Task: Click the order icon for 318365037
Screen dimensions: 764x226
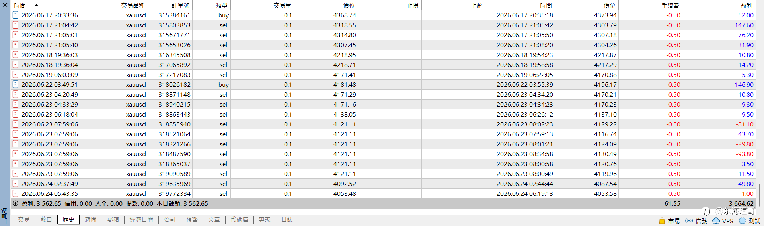Action: (x=15, y=164)
